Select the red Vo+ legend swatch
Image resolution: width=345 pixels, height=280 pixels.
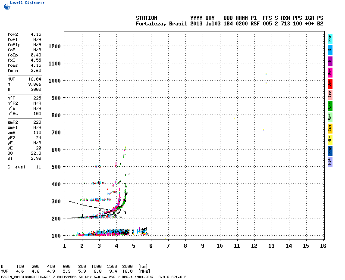pos(330,84)
